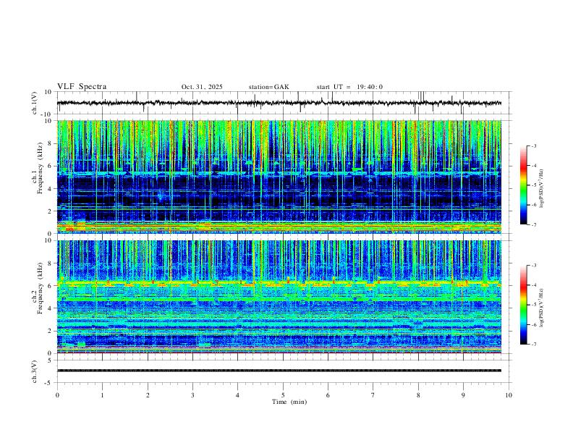This screenshot has height=443, width=573.
Task: Click the ch.1 spectrogram color scale bar
Action: pyautogui.click(x=523, y=185)
